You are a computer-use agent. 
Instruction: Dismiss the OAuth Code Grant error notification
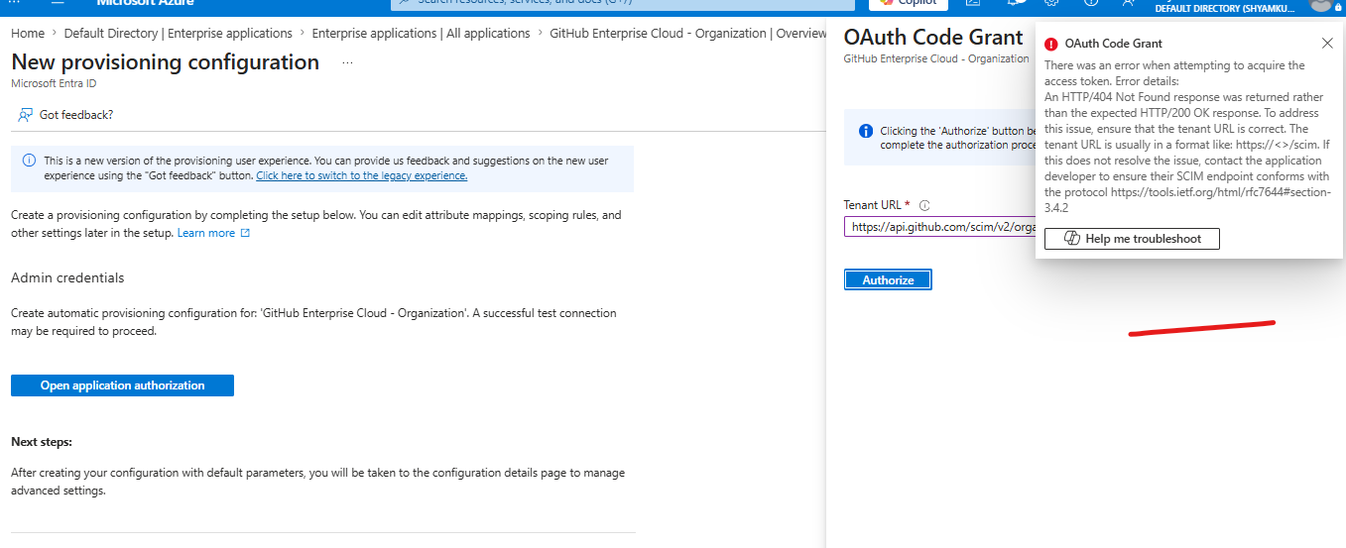(x=1328, y=44)
